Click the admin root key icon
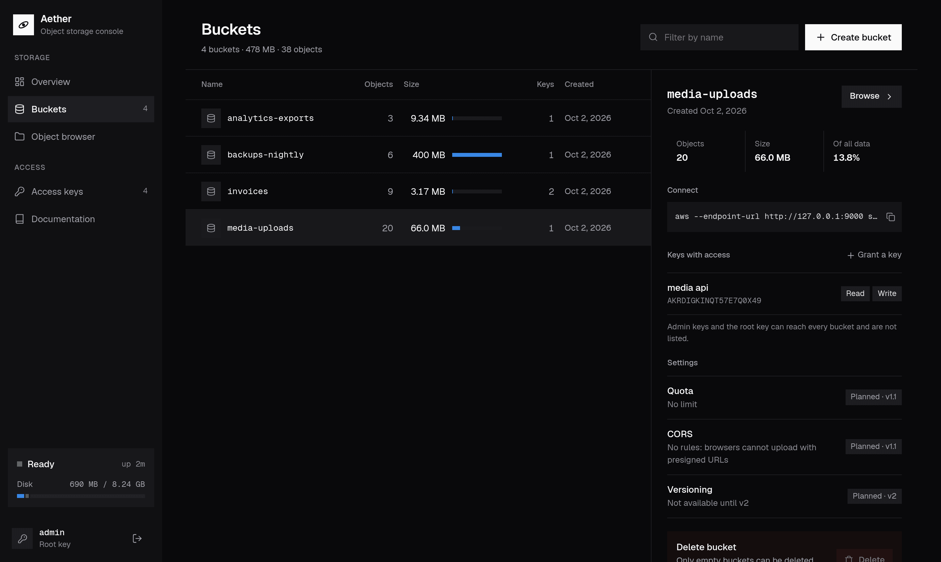 [22, 538]
